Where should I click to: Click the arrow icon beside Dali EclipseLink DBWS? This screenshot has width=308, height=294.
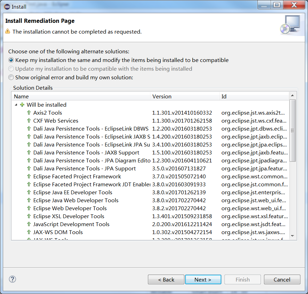click(29, 128)
